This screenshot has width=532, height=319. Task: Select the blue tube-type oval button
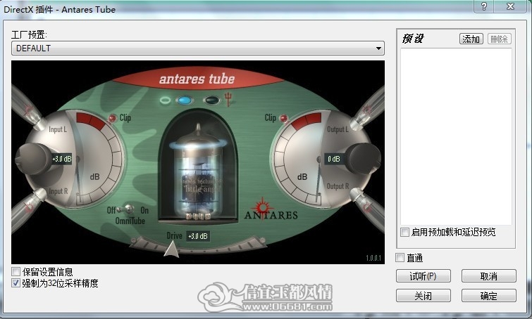[x=185, y=100]
